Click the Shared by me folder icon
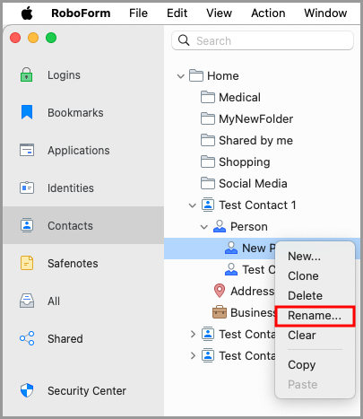Viewport: 363px width, 419px height. pyautogui.click(x=208, y=140)
